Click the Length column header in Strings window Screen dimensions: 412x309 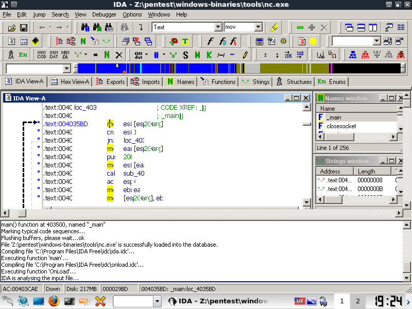pyautogui.click(x=372, y=171)
